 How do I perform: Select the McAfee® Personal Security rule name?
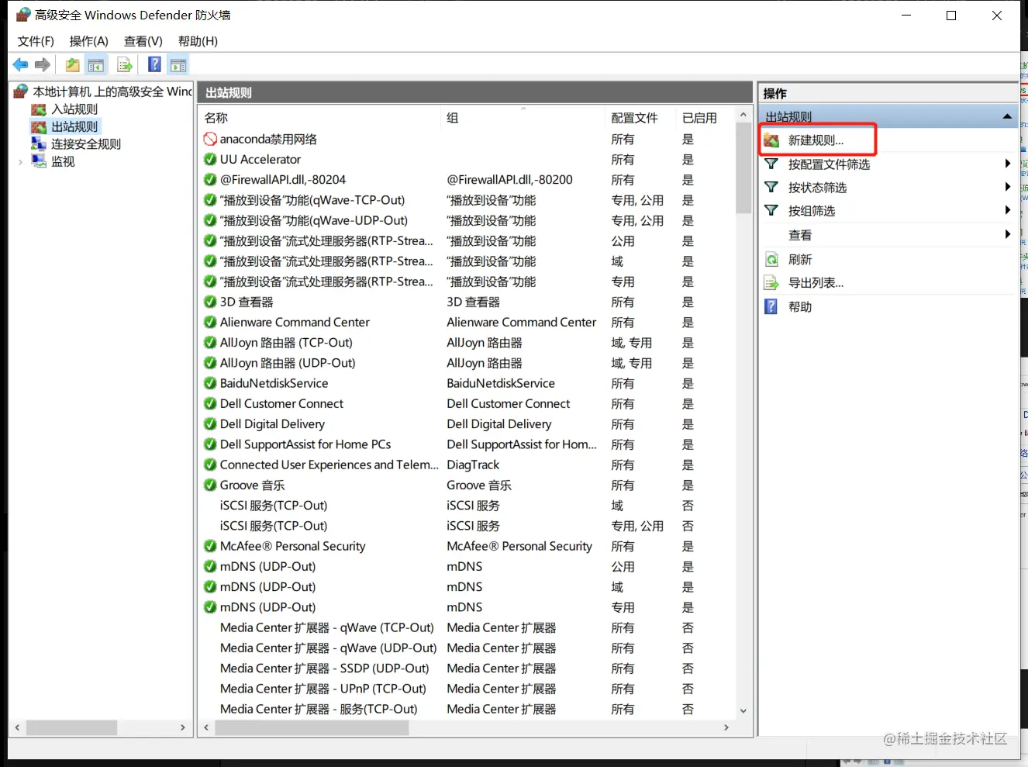coord(292,546)
